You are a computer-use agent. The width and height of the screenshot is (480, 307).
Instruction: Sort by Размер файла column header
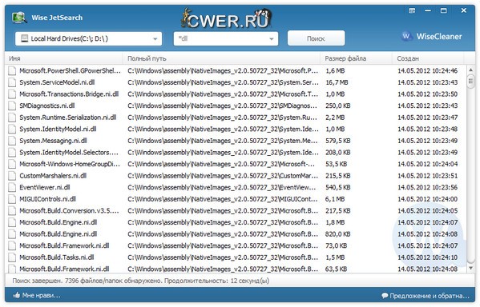click(x=356, y=58)
